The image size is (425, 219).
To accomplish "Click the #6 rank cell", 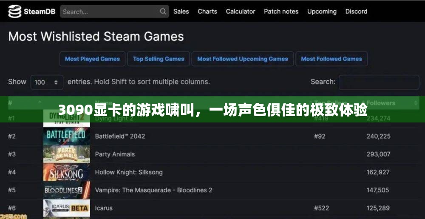I will [11, 208].
